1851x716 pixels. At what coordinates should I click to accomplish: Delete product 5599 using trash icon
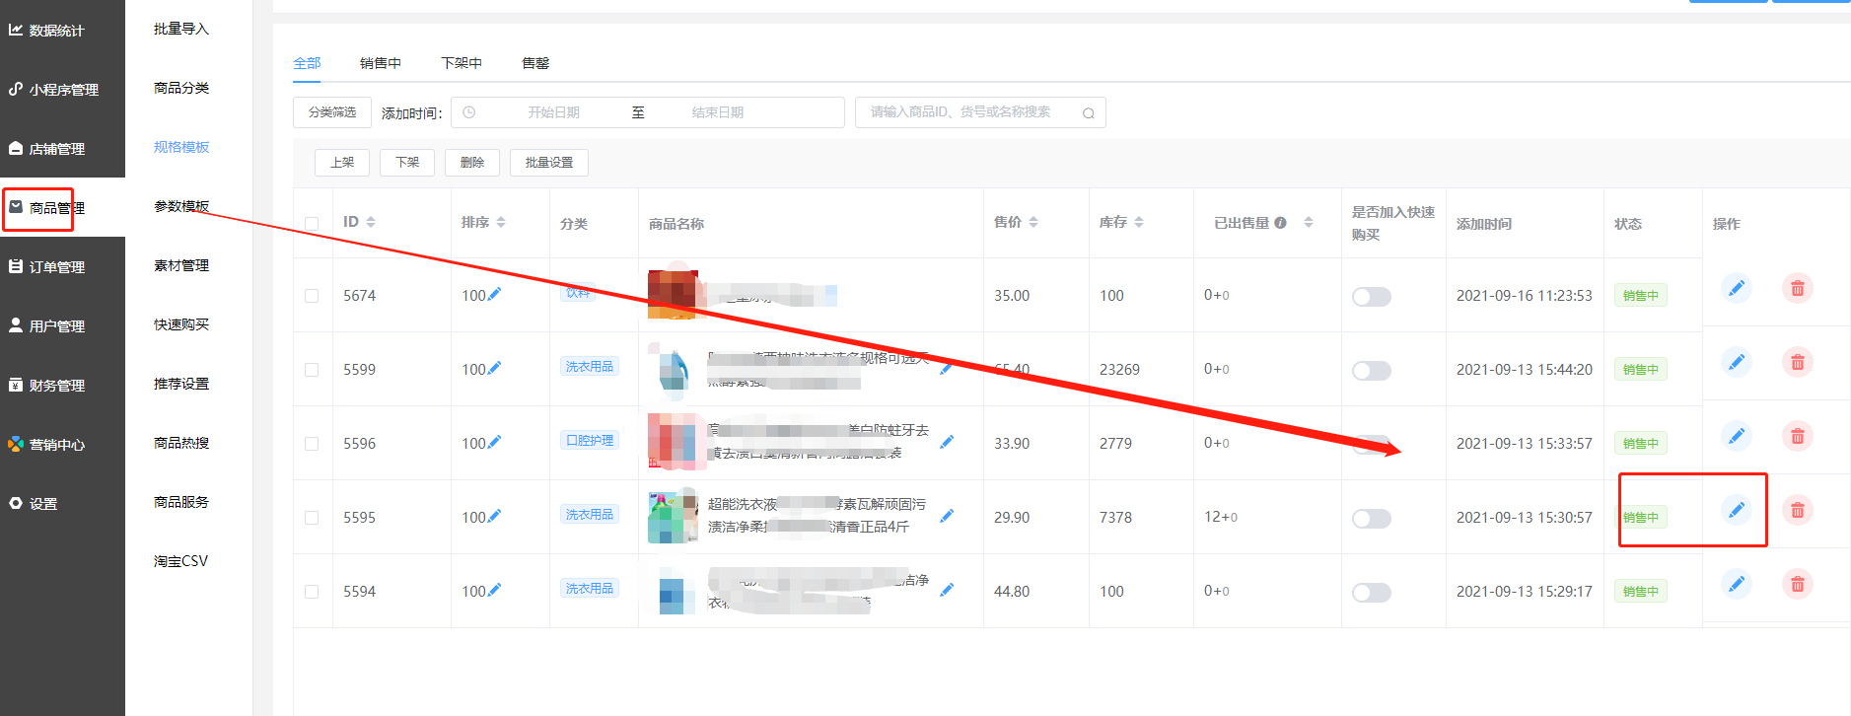point(1798,362)
